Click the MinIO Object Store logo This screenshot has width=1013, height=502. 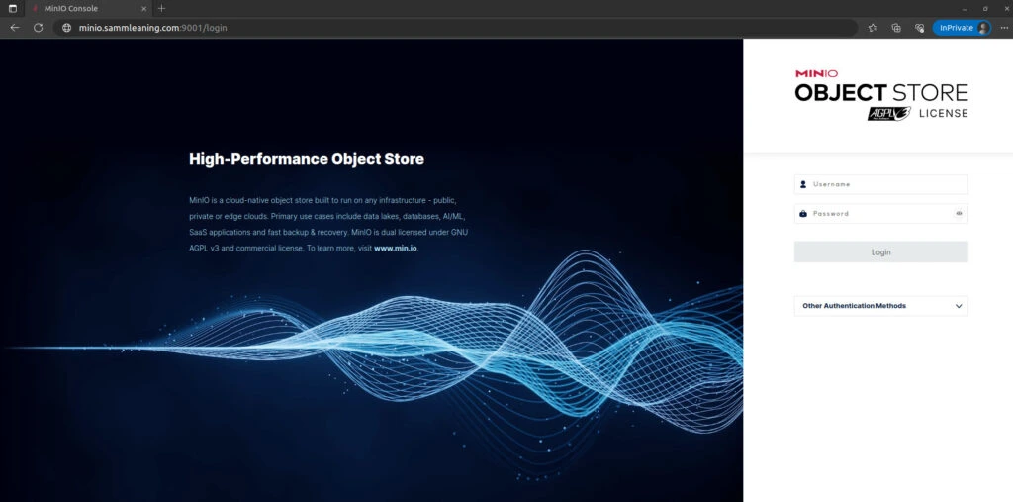click(881, 95)
